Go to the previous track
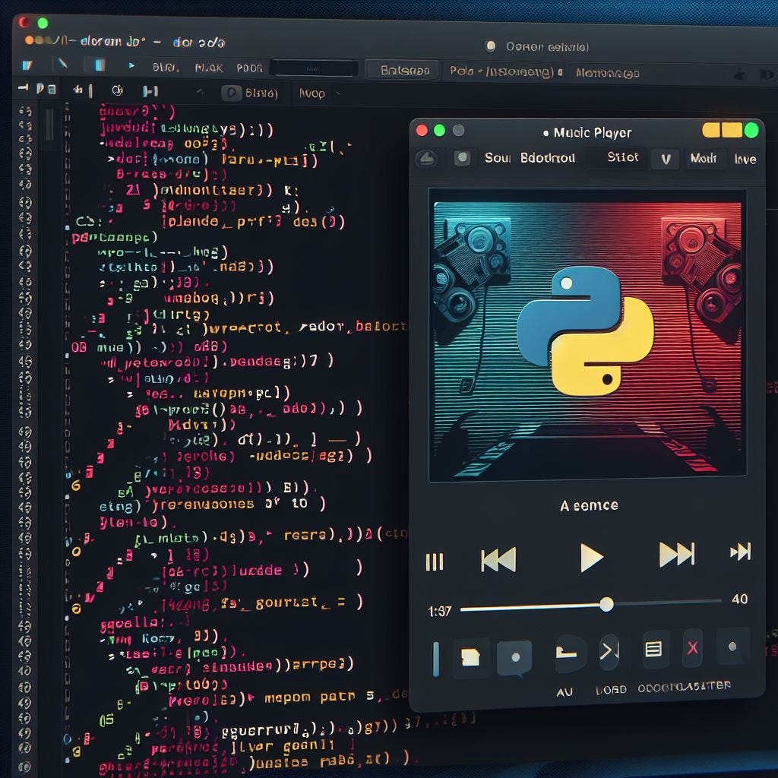Screen dimensions: 778x778 (x=498, y=560)
